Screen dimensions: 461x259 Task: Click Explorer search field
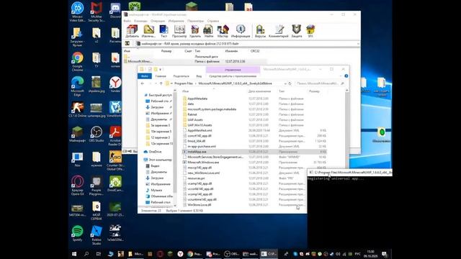tap(320, 83)
